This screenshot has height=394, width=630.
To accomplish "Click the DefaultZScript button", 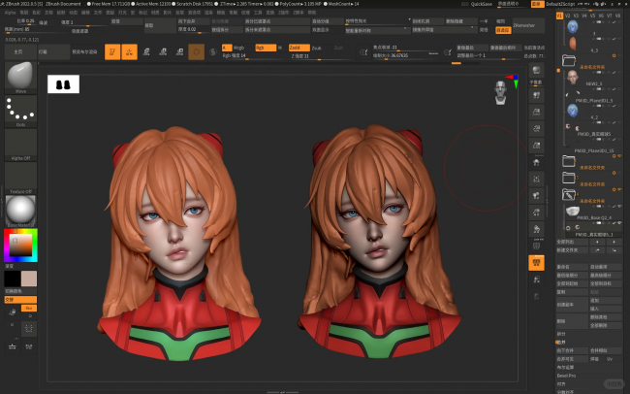I will click(x=560, y=4).
